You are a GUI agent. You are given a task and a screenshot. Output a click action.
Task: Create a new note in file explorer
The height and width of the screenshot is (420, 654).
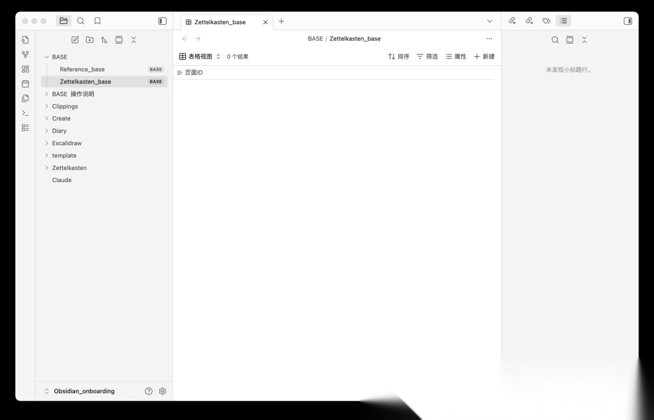(x=75, y=39)
